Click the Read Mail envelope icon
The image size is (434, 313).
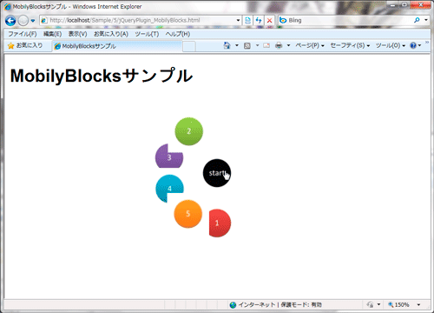coord(266,45)
